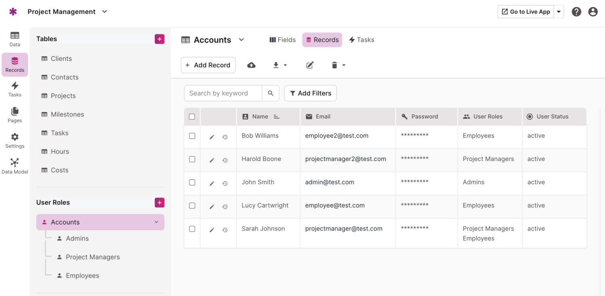Viewport: 605px width, 296px height.
Task: Open the user profile account icon
Action: click(592, 12)
